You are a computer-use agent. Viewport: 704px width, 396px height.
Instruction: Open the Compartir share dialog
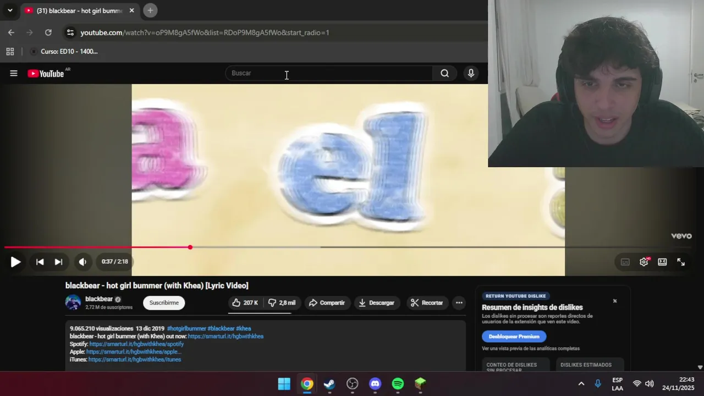tap(327, 302)
